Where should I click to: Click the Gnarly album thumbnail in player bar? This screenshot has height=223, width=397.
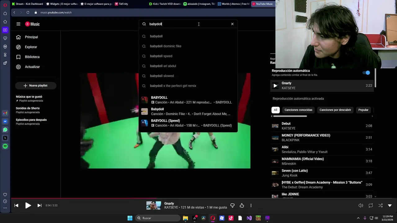tap(154, 206)
